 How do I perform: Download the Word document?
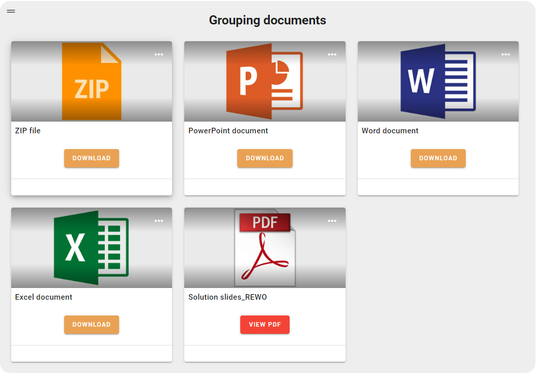(438, 158)
